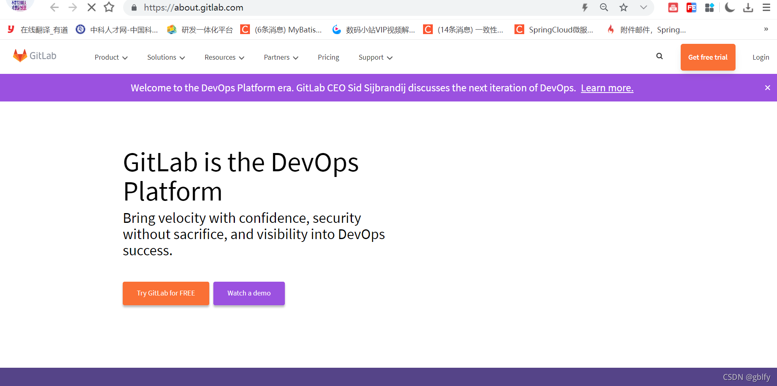Expand the Product menu
Image resolution: width=777 pixels, height=386 pixels.
(111, 57)
